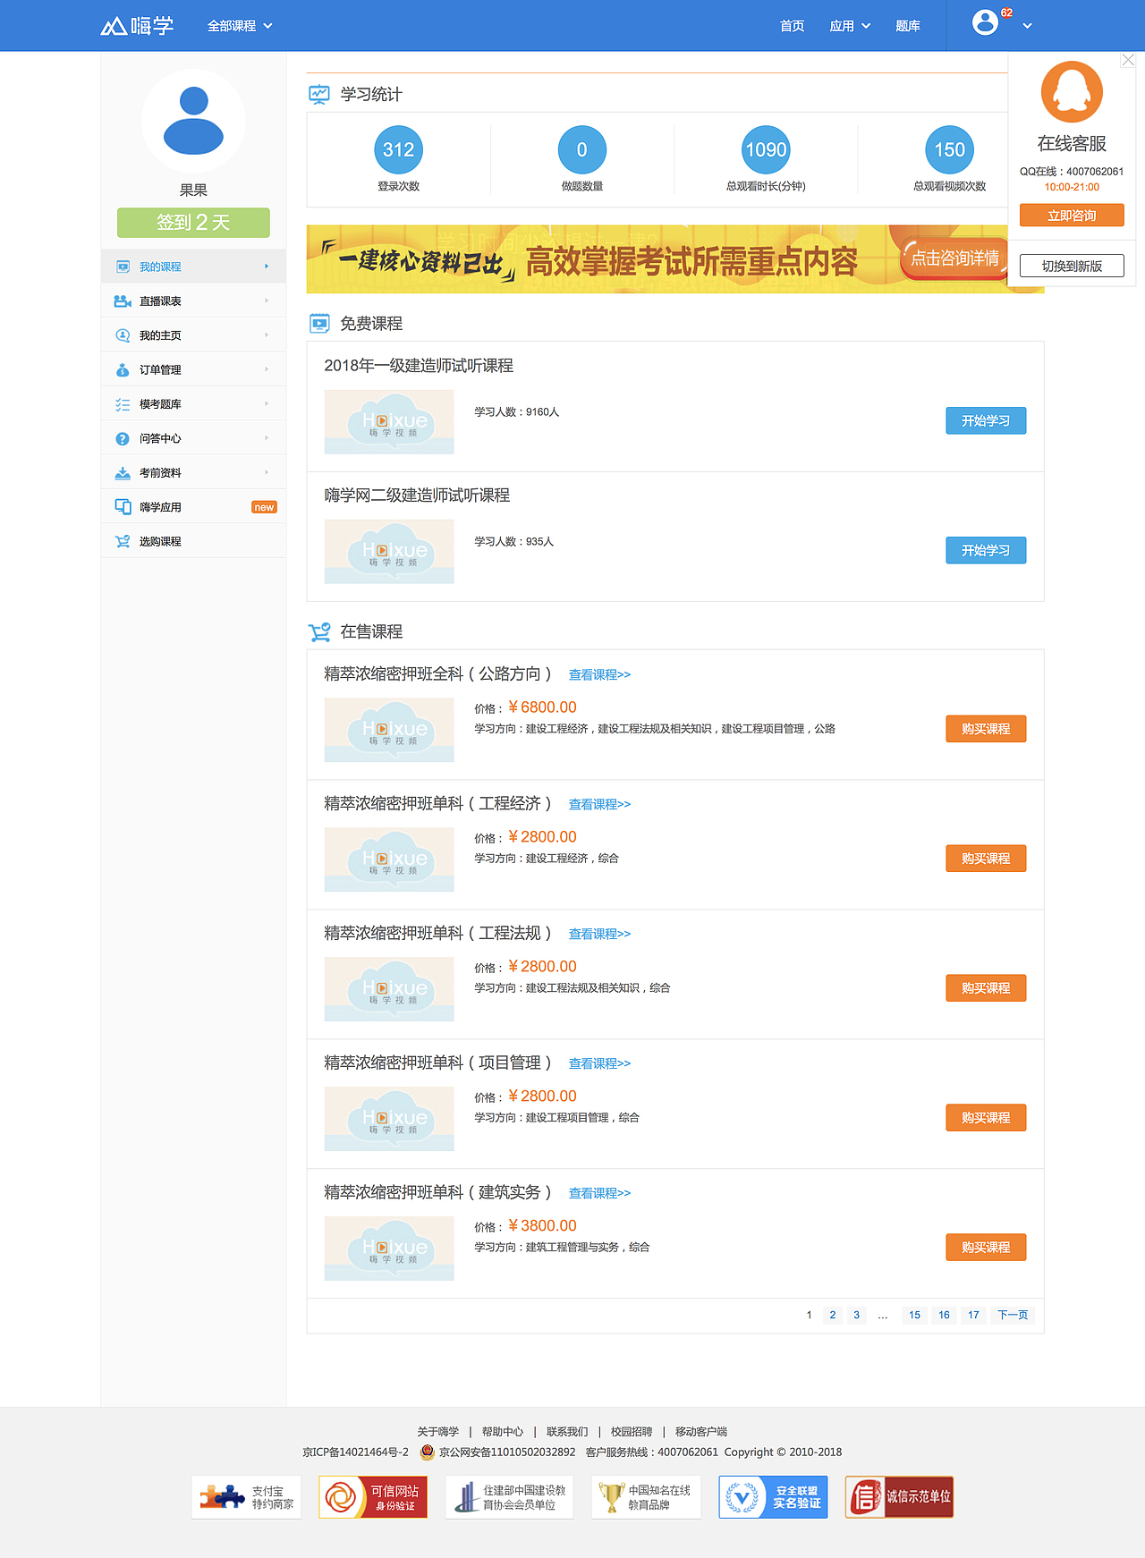Click the 免费课程 section icon
Screen dimensions: 1145x1558
coord(318,323)
